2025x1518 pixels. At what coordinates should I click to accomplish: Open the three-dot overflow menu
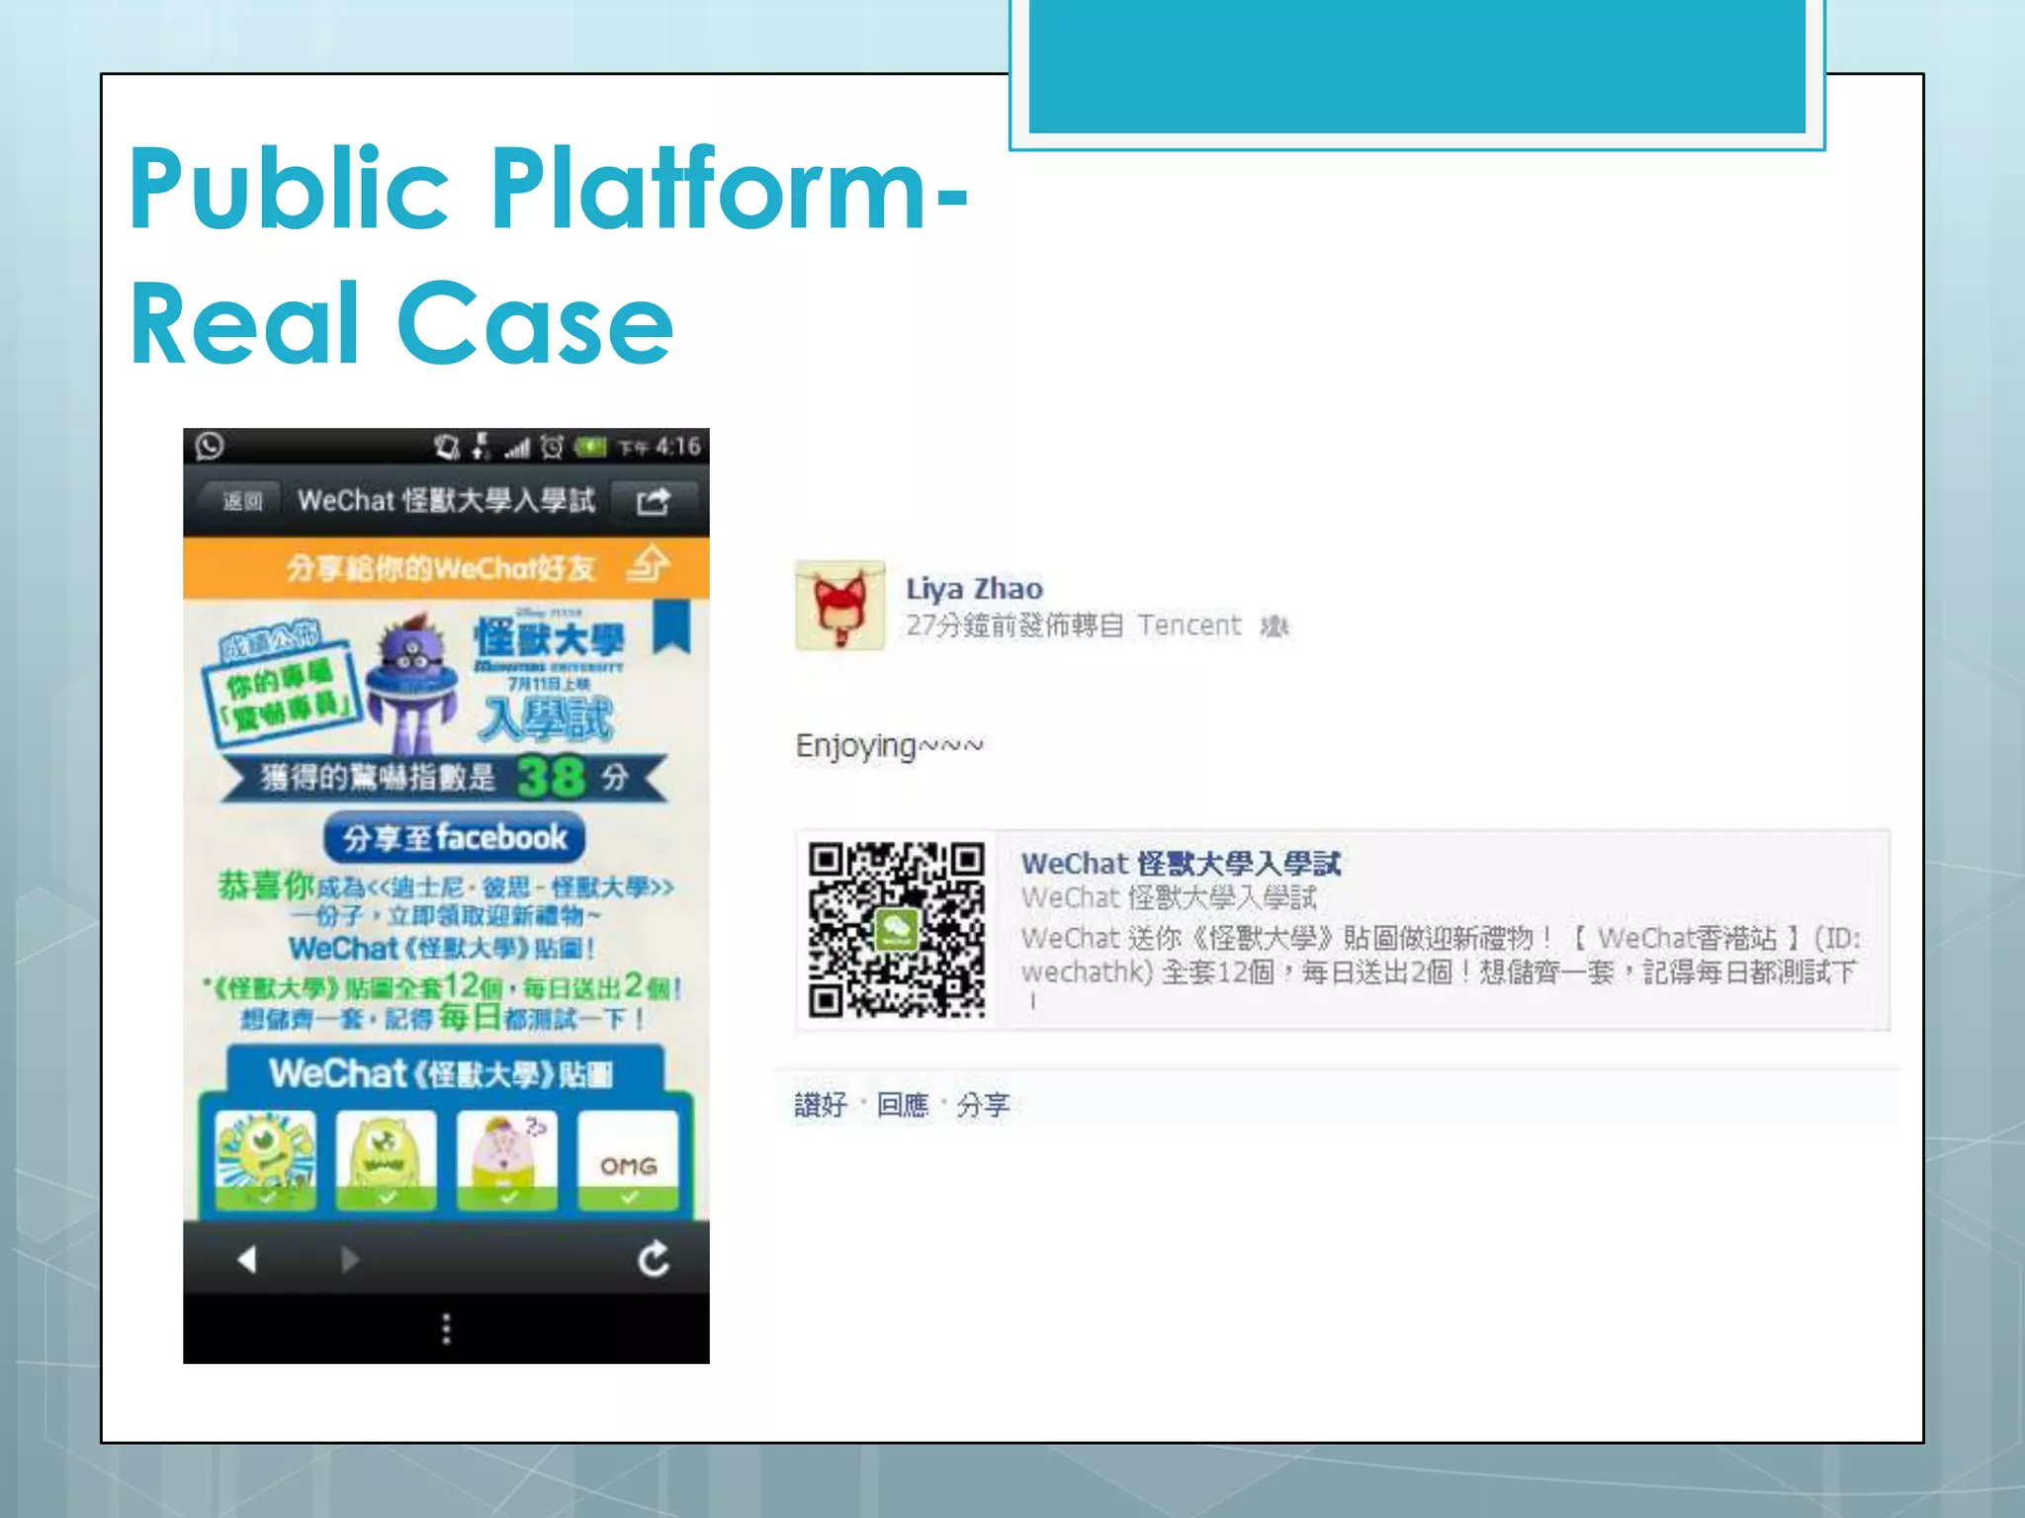447,1328
